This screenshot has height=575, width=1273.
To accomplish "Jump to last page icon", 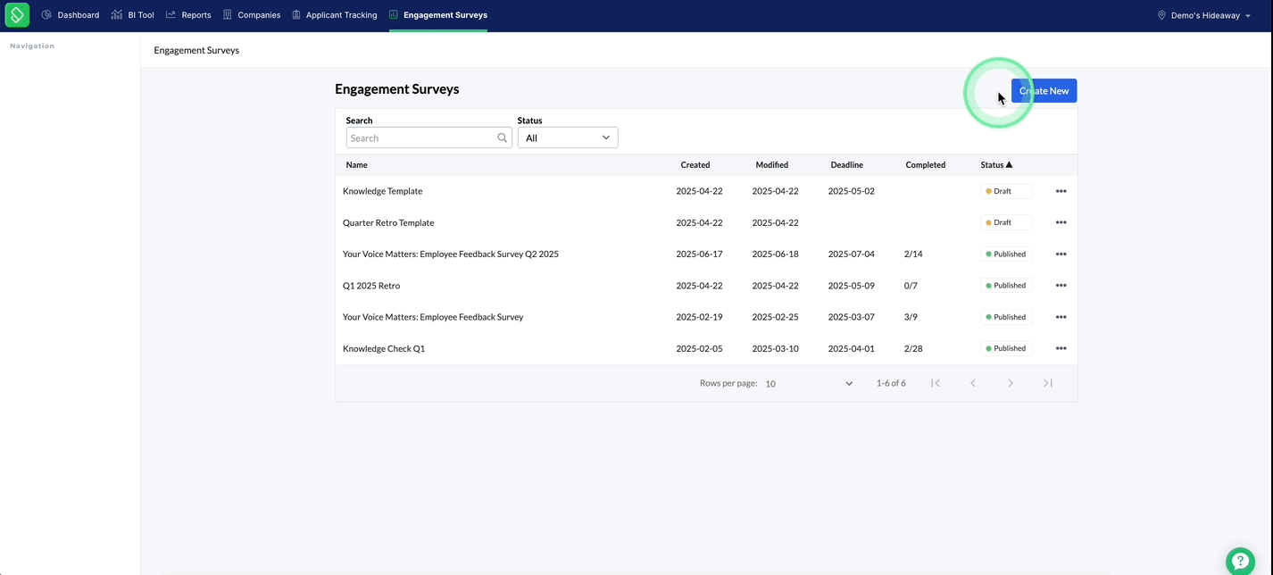I will pos(1048,383).
